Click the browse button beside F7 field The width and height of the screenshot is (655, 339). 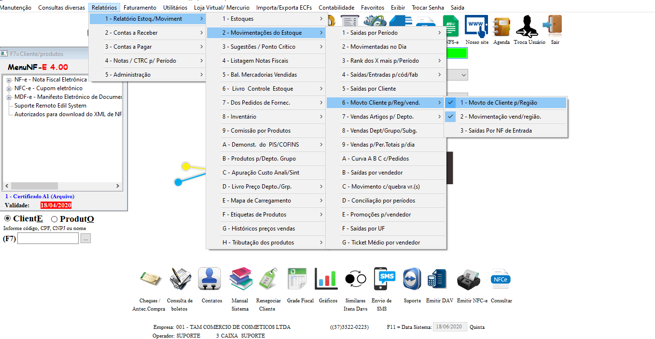tap(85, 238)
